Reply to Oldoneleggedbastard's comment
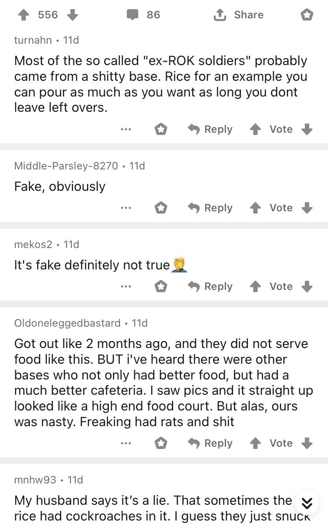This screenshot has height=524, width=328. pos(210,443)
